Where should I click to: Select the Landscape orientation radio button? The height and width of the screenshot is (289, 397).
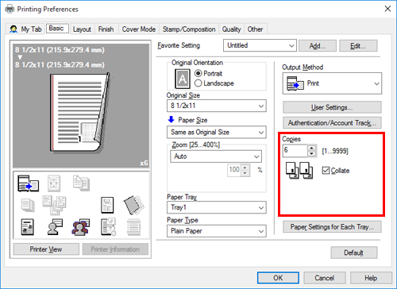[x=198, y=83]
